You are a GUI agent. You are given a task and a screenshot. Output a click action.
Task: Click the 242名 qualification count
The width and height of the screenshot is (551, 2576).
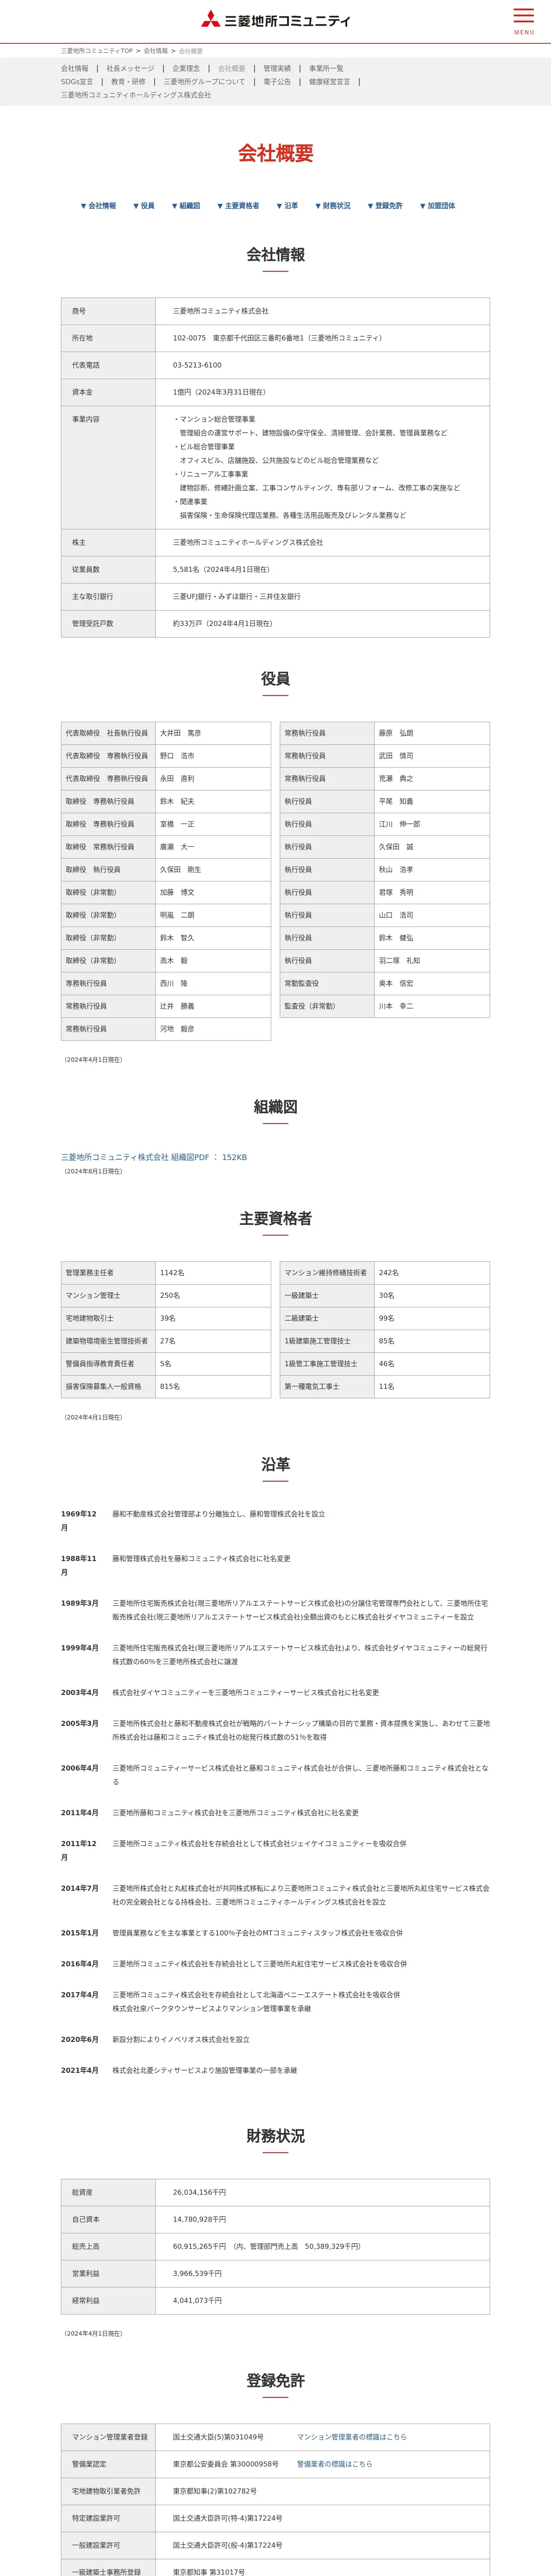(389, 1273)
